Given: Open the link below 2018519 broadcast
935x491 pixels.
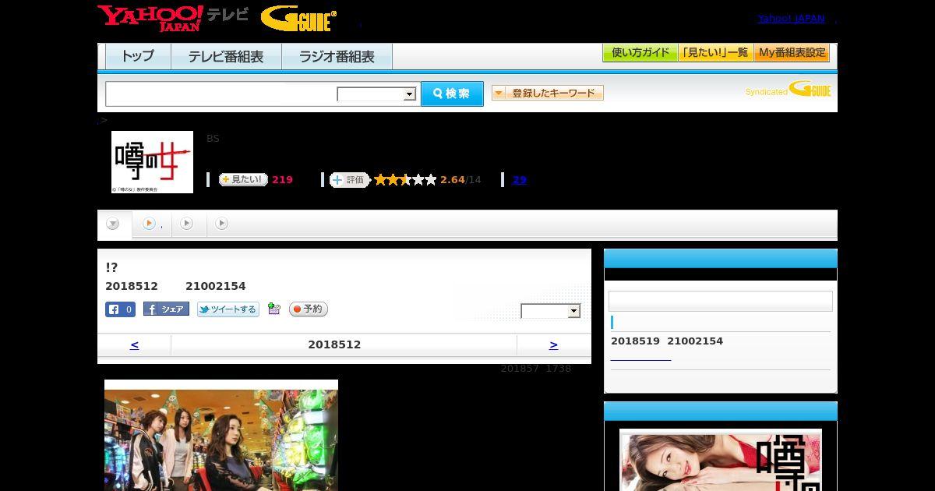Looking at the screenshot, I should [640, 358].
